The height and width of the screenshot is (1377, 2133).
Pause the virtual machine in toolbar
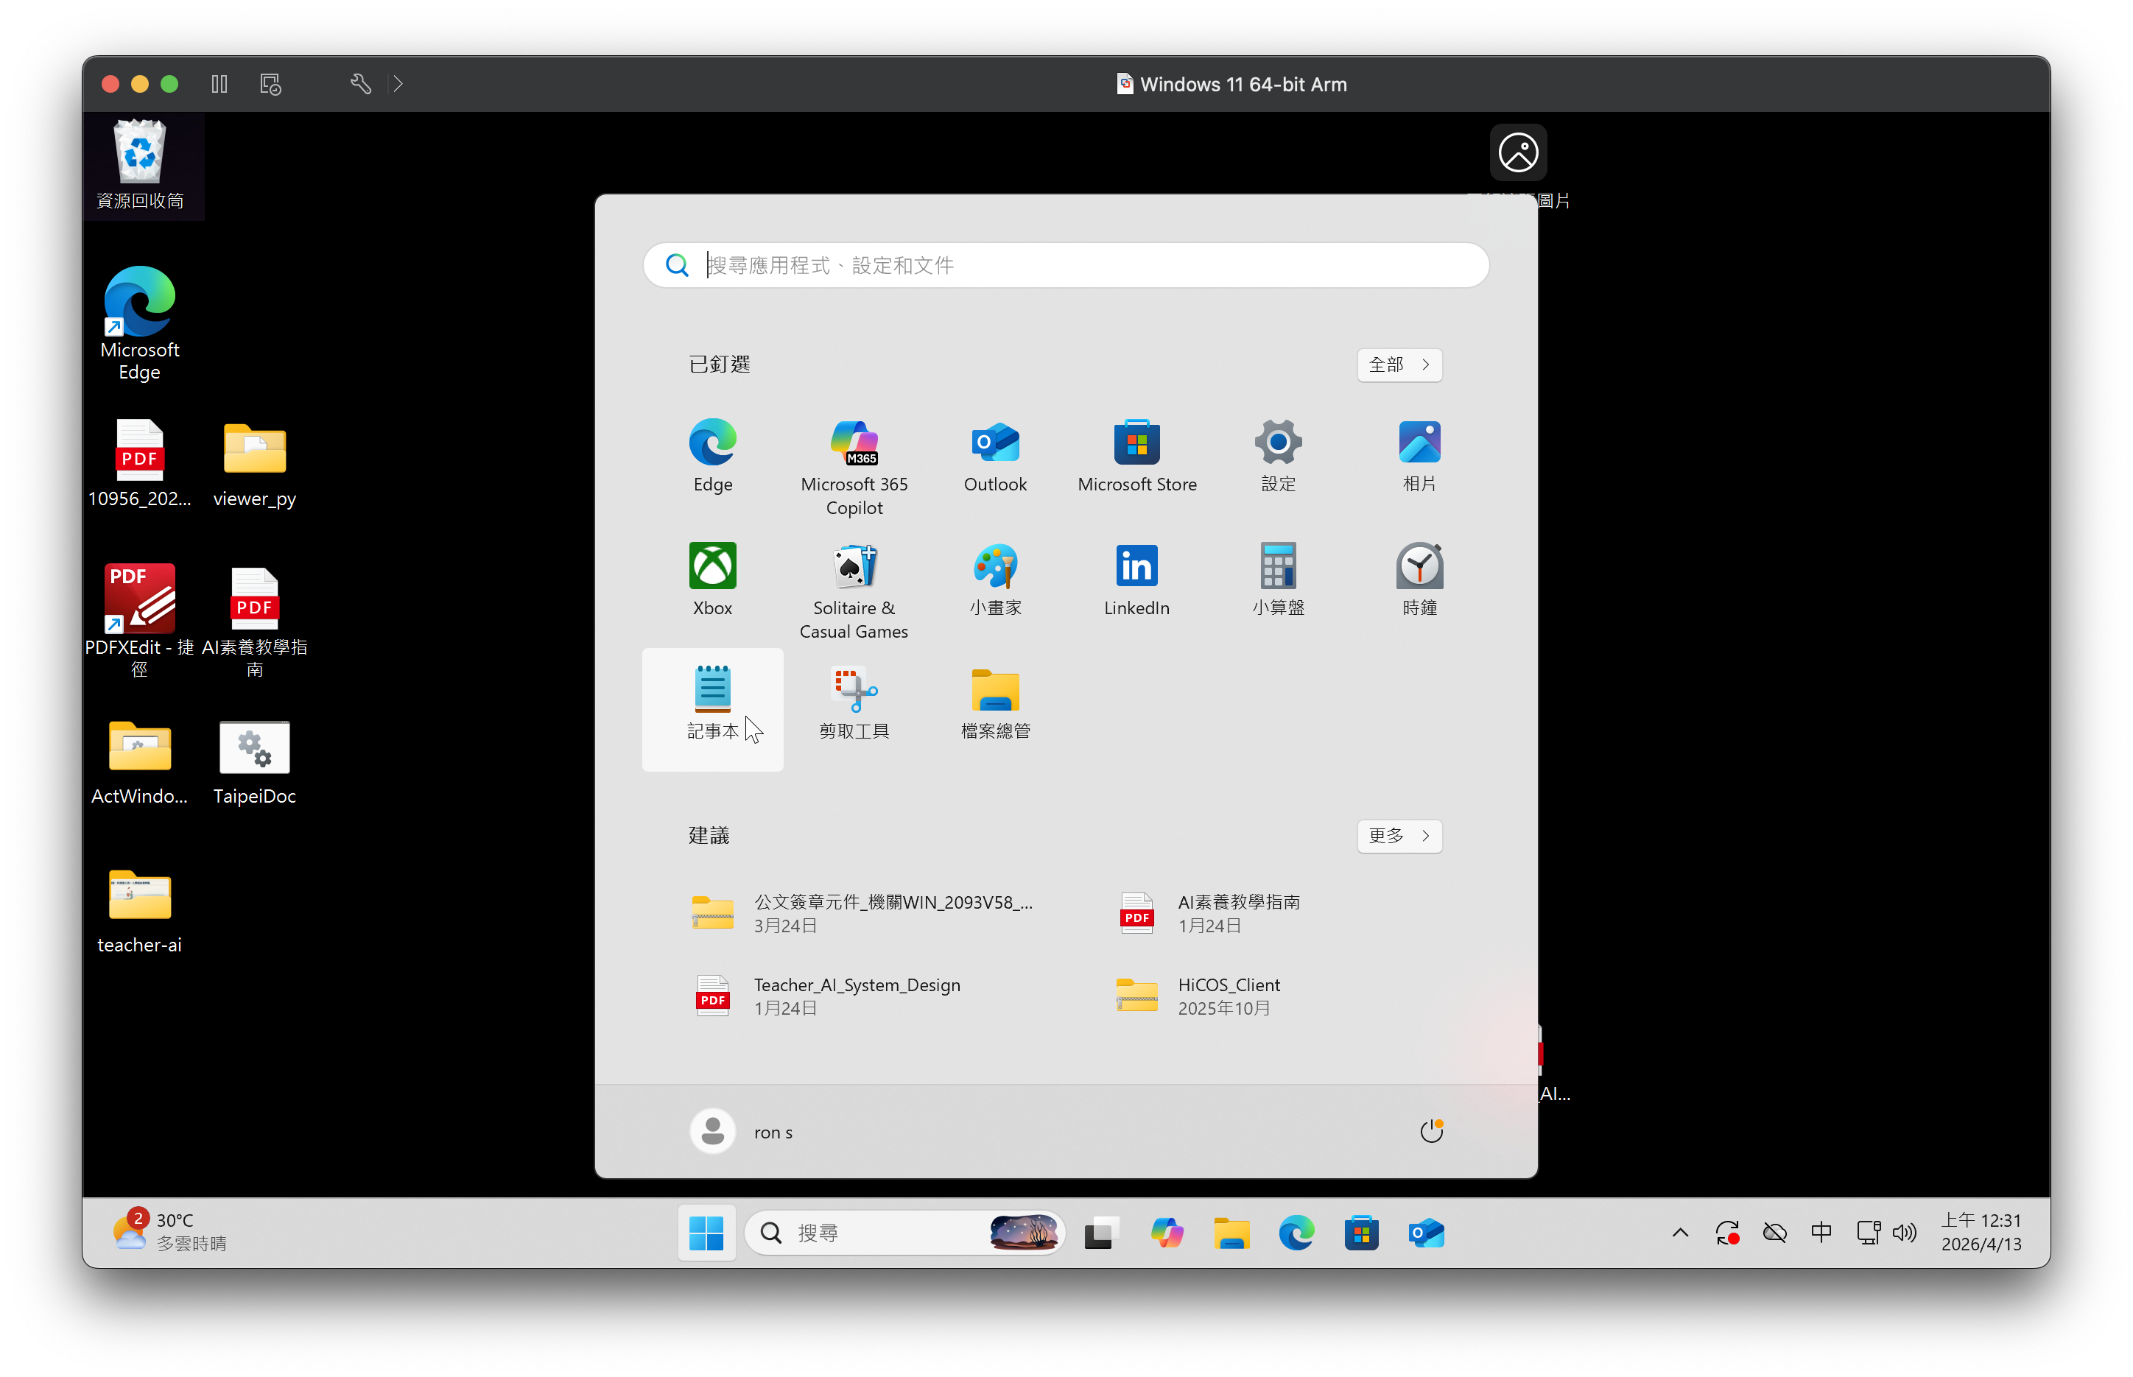click(x=219, y=84)
